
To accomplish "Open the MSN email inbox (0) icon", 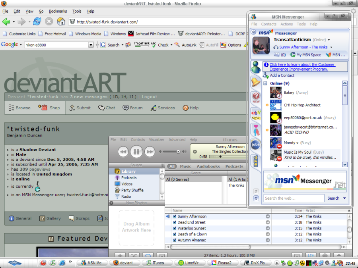I will [x=277, y=54].
